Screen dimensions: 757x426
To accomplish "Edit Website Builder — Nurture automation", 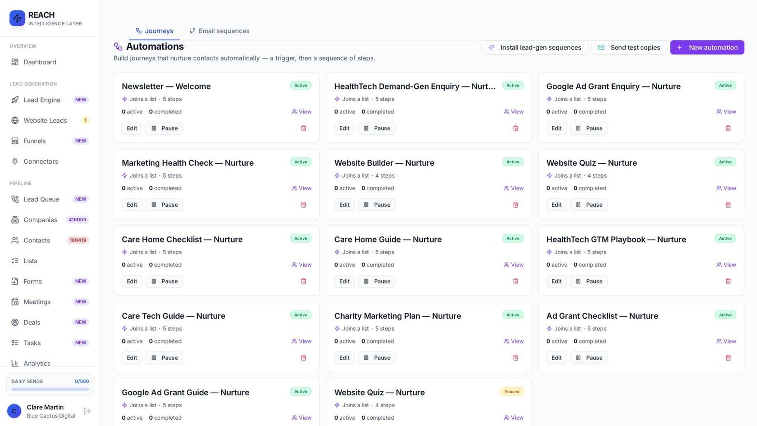I will click(x=344, y=205).
